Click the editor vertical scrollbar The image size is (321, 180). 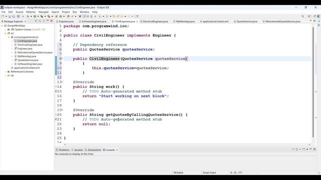tap(313, 82)
